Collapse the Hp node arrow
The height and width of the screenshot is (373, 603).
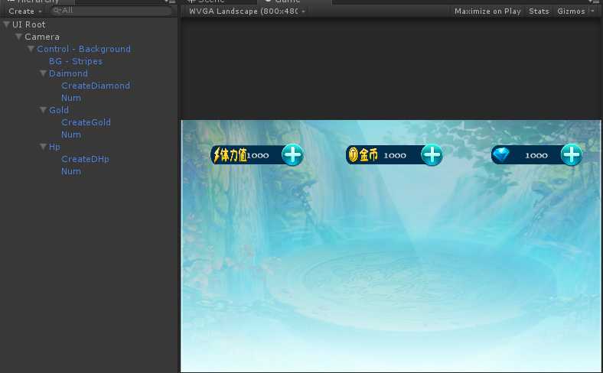point(43,147)
